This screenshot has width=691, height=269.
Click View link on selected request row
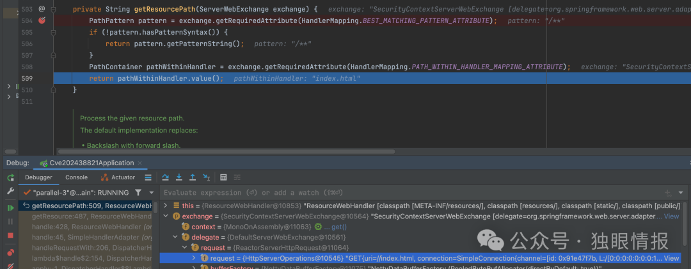671,258
